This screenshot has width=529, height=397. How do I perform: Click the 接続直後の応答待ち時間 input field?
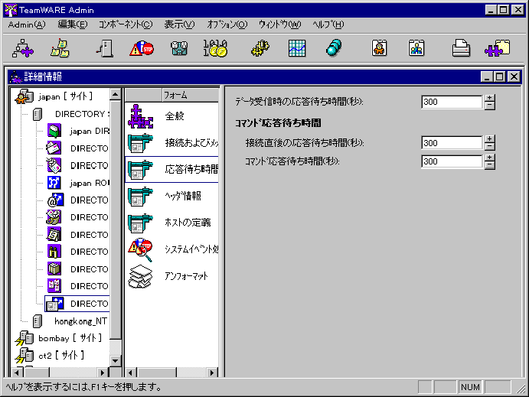coord(452,143)
